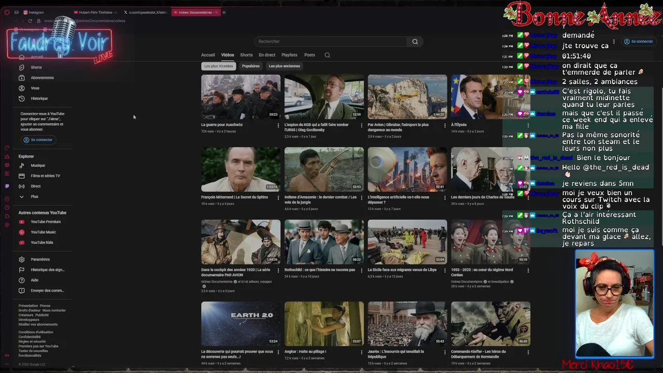Reload the page with refresh icon

30,21
